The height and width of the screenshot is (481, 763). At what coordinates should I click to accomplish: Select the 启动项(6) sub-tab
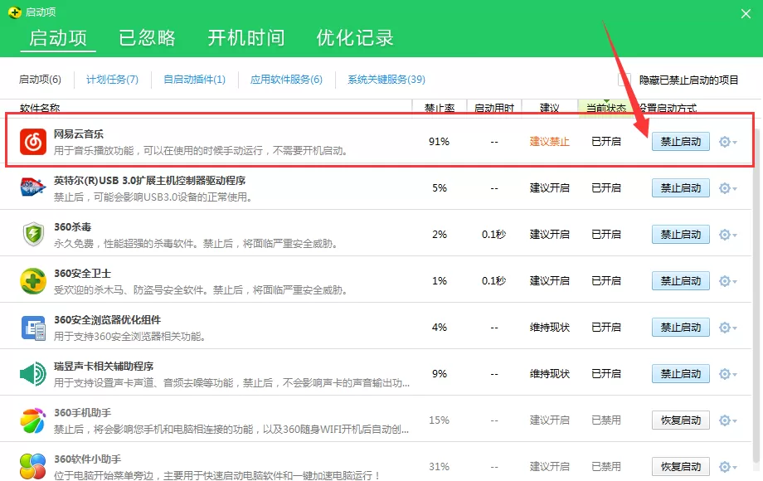coord(40,80)
